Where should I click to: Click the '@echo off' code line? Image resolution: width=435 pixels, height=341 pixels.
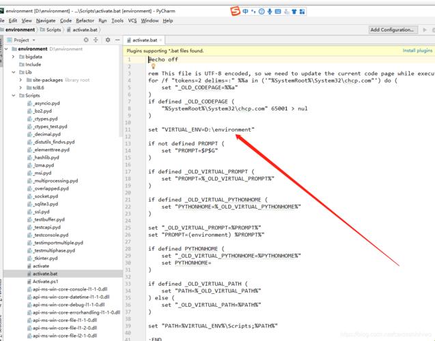click(x=163, y=59)
